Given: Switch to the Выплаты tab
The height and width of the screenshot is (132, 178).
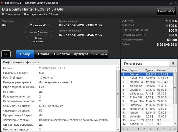Looking at the screenshot, I should point(62,54).
